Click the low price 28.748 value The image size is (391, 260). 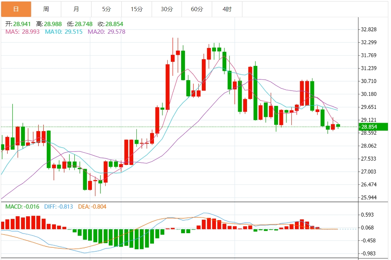(x=83, y=24)
